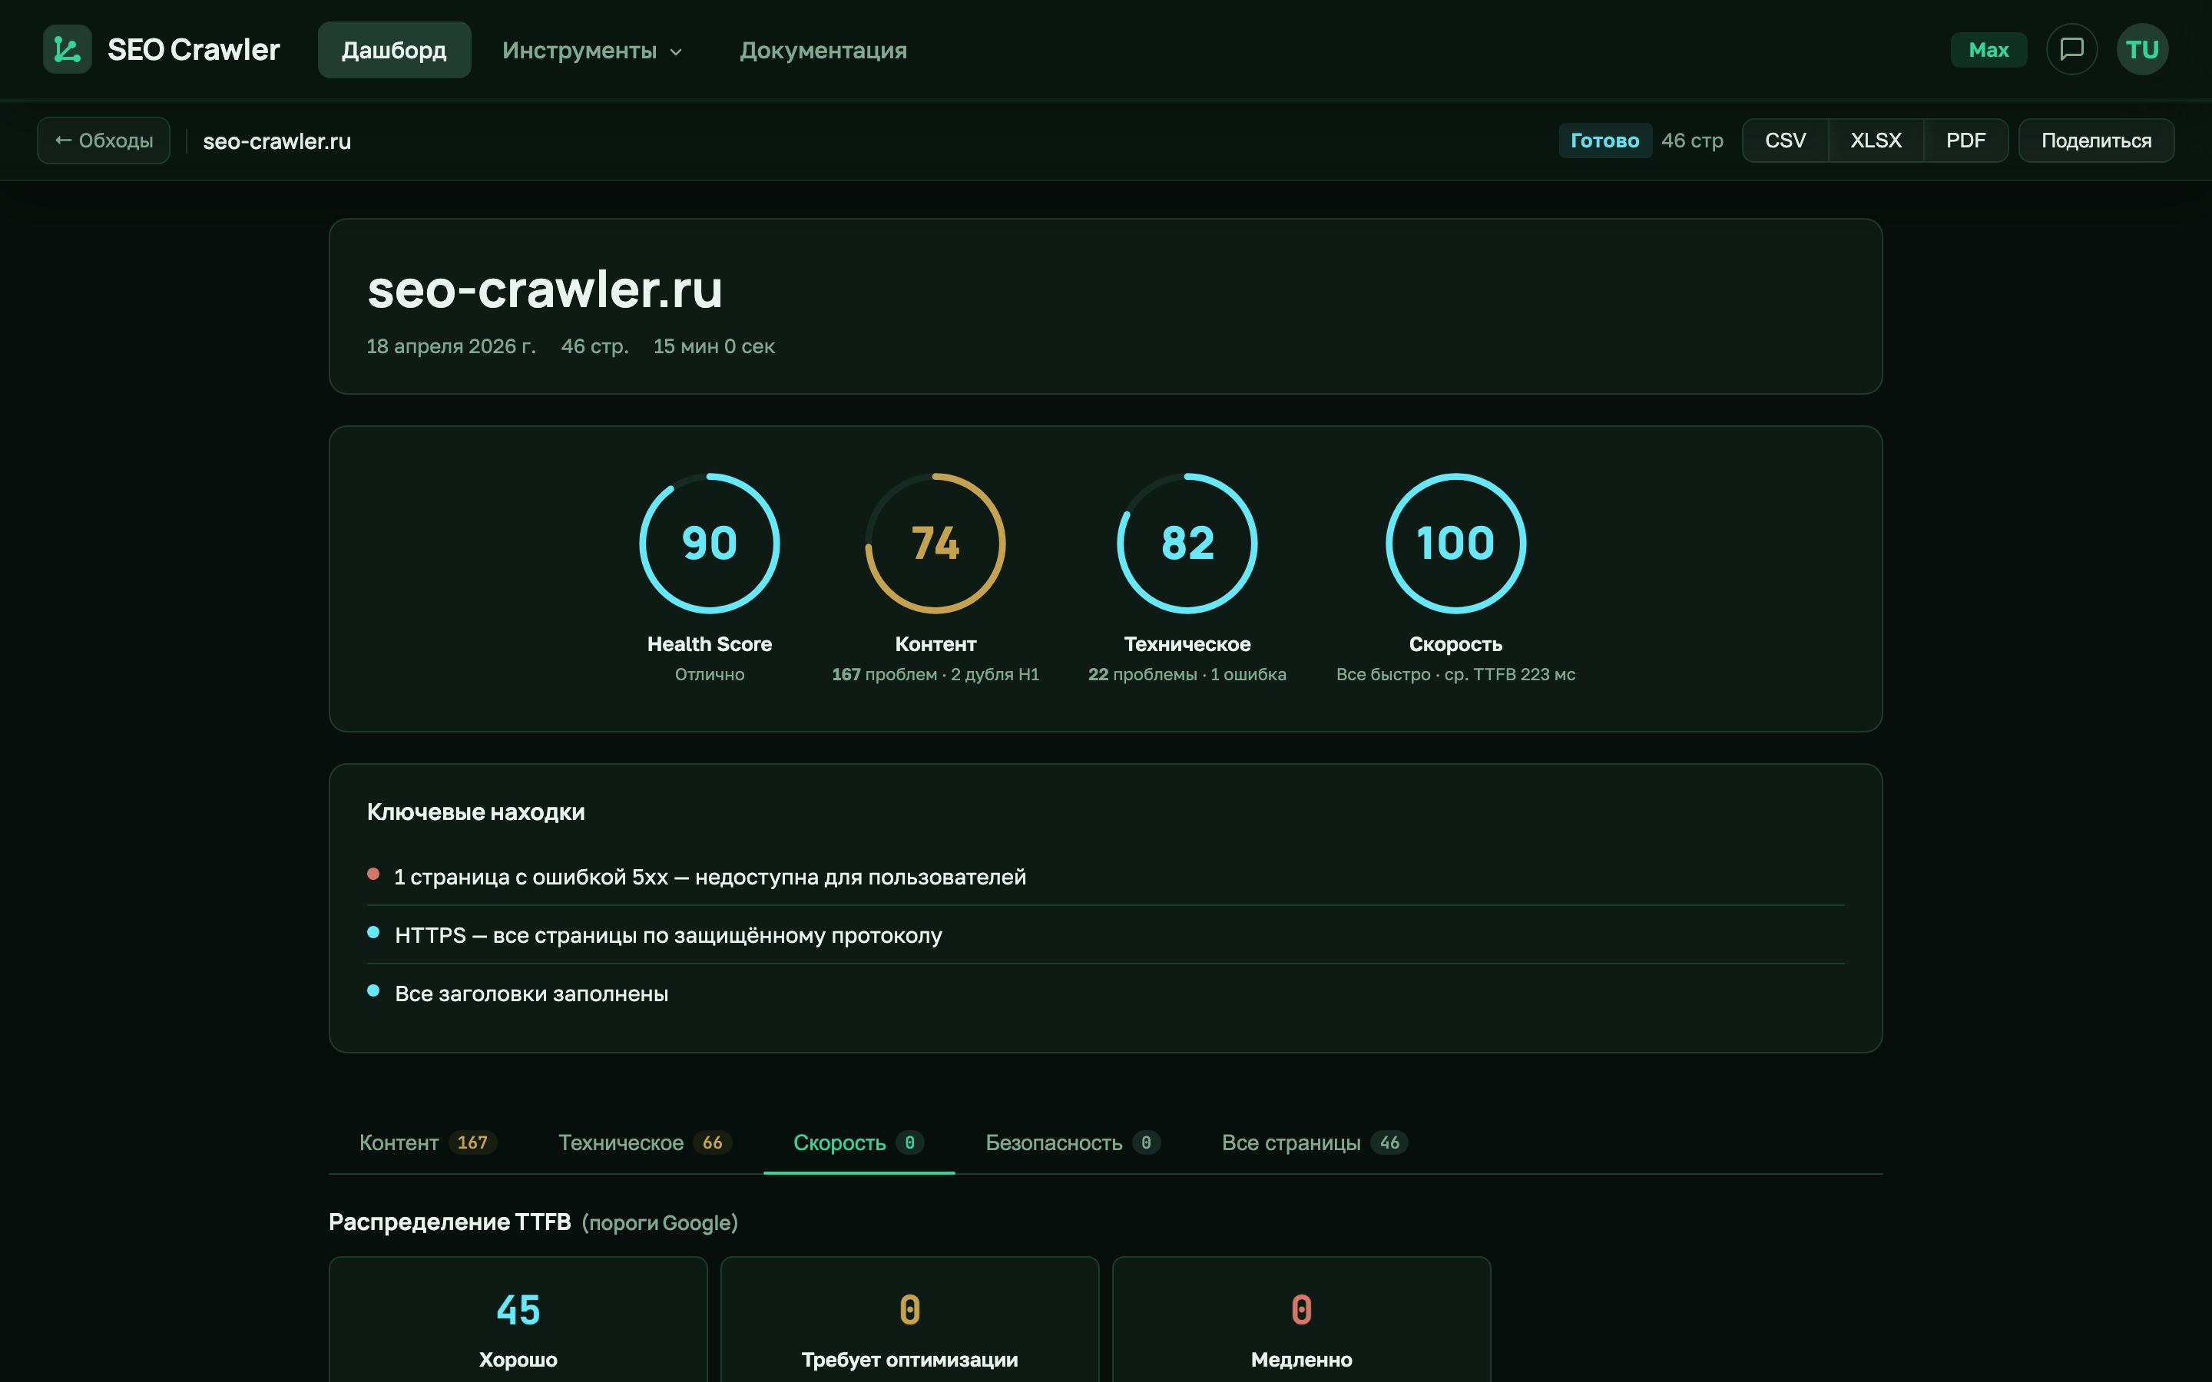Click the 'Распределение TTFB' heading
The image size is (2212, 1382).
pyautogui.click(x=450, y=1222)
